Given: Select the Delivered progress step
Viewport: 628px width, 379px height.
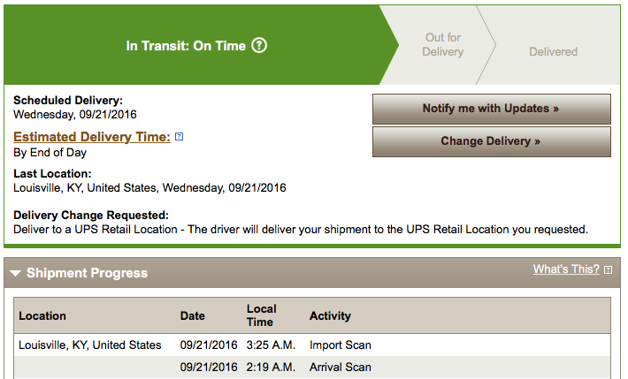Looking at the screenshot, I should coord(553,51).
